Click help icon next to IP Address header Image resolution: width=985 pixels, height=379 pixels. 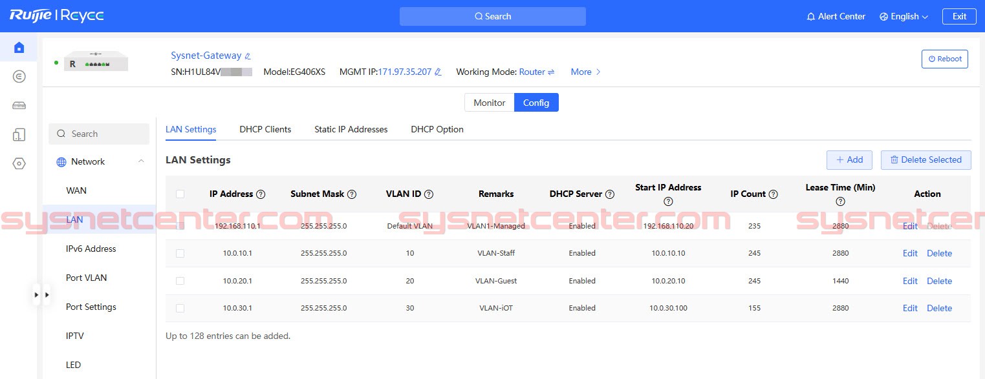click(261, 194)
